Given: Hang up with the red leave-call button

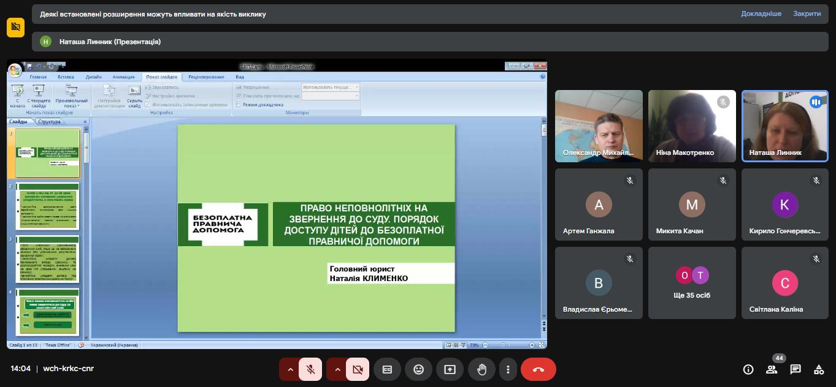Looking at the screenshot, I should click(x=538, y=369).
